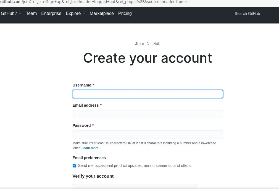Expand the Explore dropdown menu

tap(75, 14)
